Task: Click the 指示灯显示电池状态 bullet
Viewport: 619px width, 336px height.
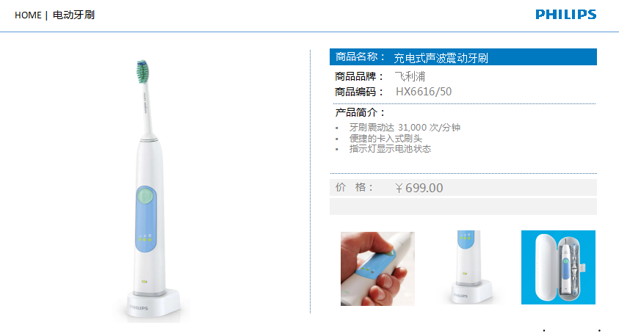Action: pyautogui.click(x=390, y=149)
